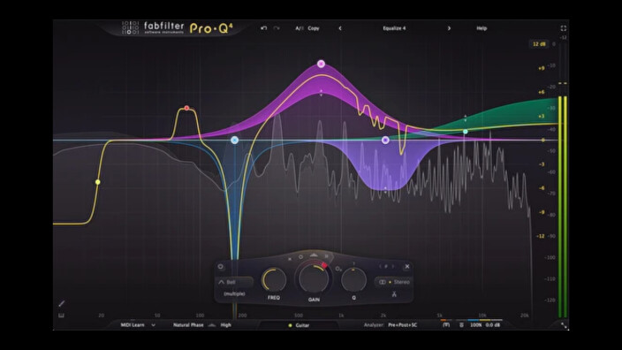Toggle the A/B state switch
Screen dimensions: 622x350
[x=300, y=28]
